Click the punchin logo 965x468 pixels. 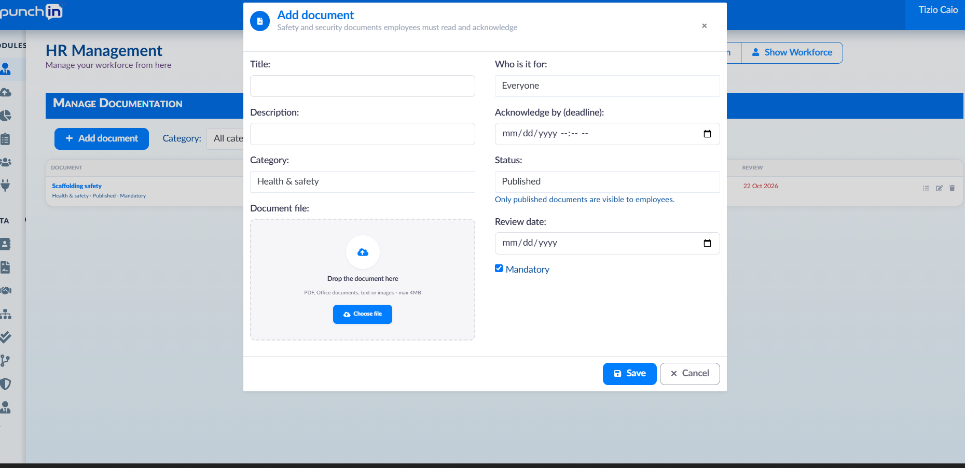point(31,11)
